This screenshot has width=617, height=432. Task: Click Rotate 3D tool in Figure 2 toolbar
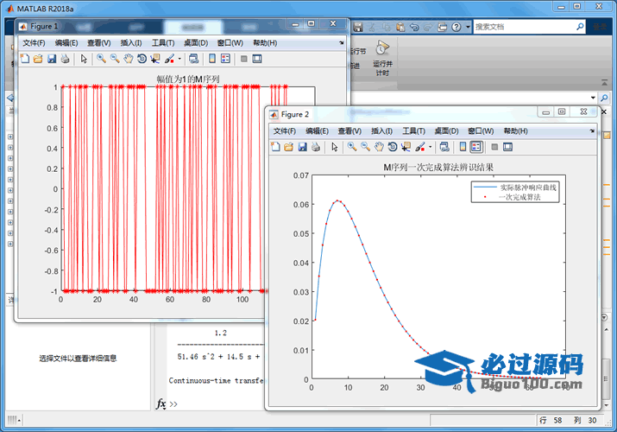(393, 147)
